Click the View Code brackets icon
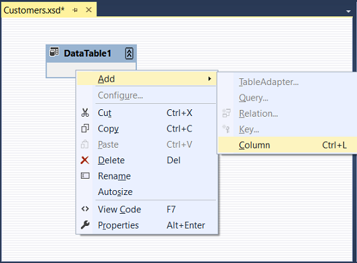 click(x=85, y=208)
